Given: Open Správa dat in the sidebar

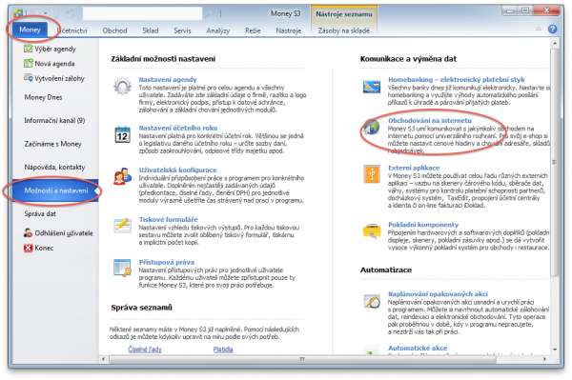Looking at the screenshot, I should (40, 214).
